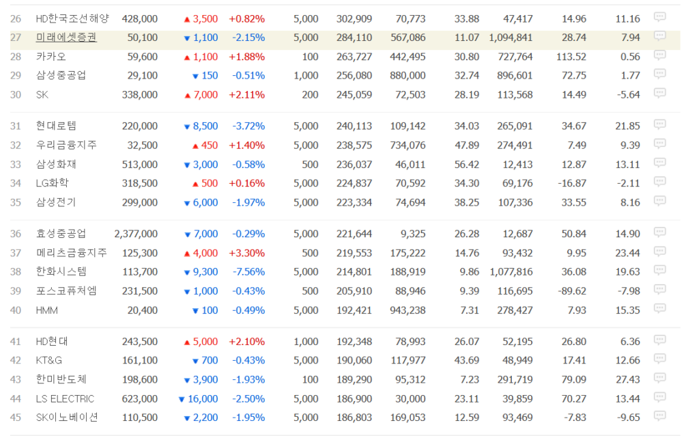Open the 한미반도체 stock page

[61, 379]
